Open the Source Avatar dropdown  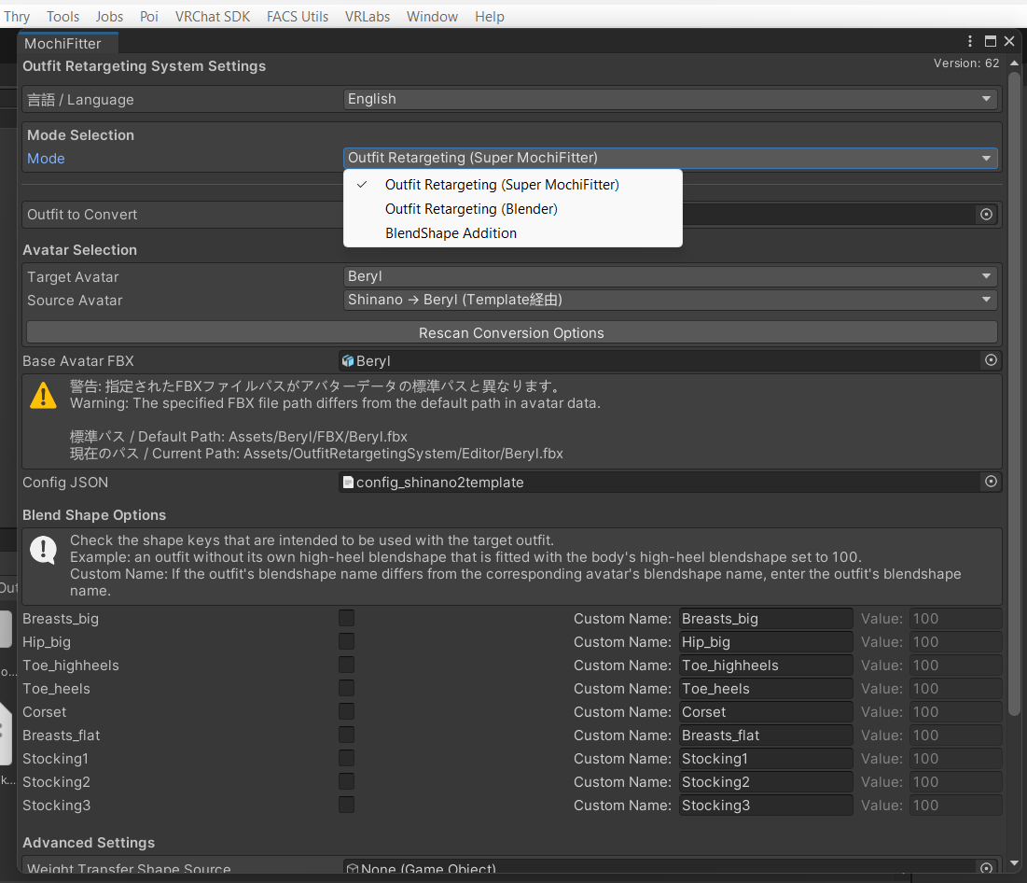(x=670, y=300)
